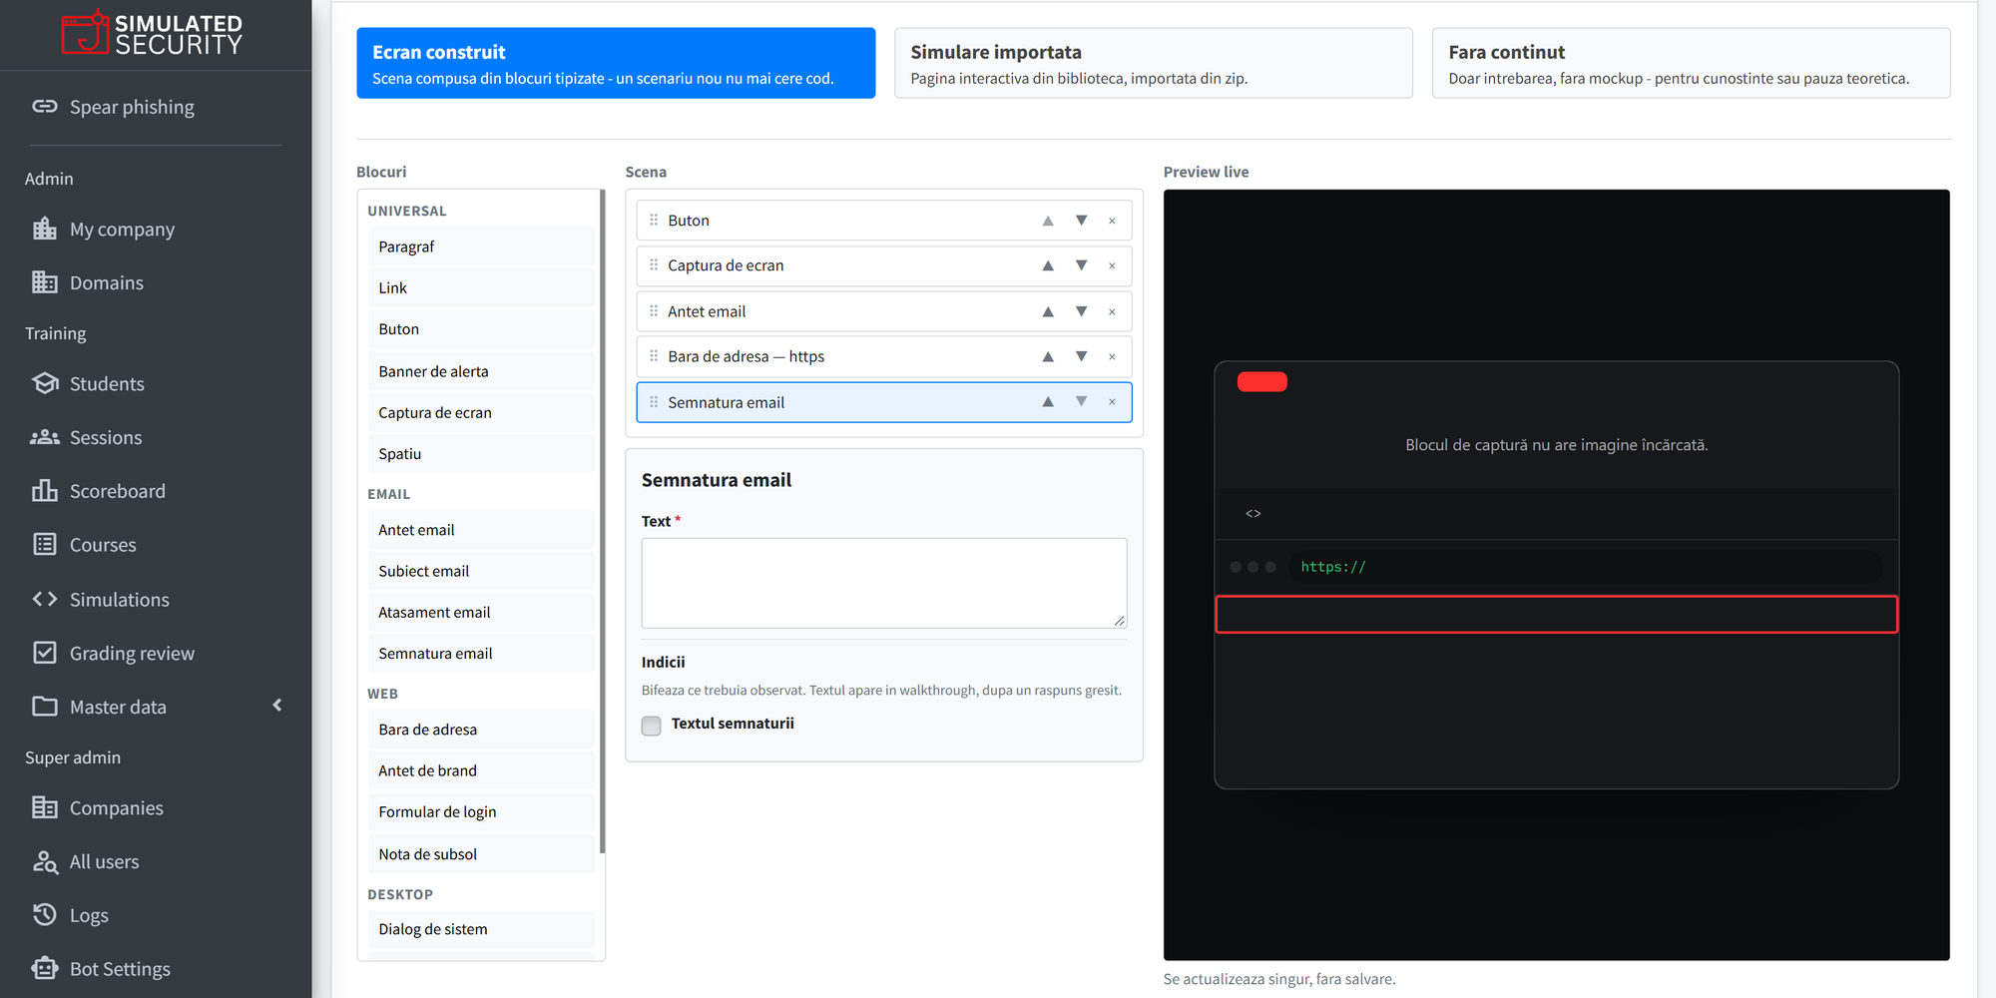The width and height of the screenshot is (1996, 998).
Task: Click the All users search-person icon
Action: [x=45, y=861]
